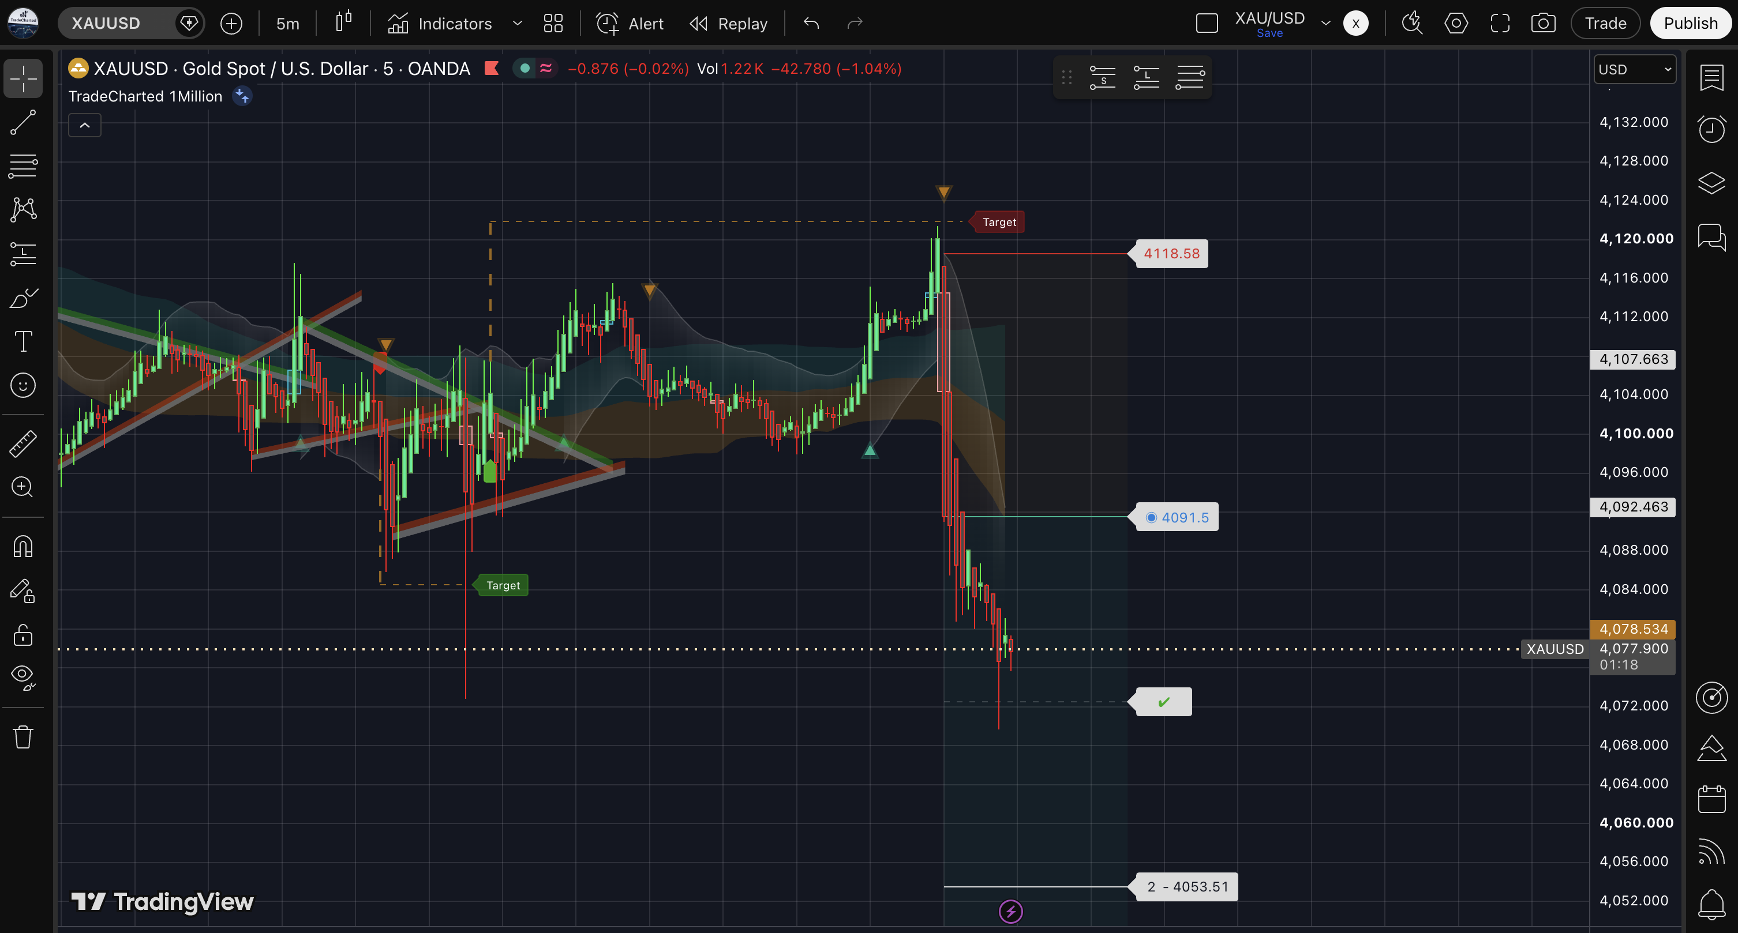Open quick search lightning icon
The image size is (1738, 933).
tap(1412, 24)
